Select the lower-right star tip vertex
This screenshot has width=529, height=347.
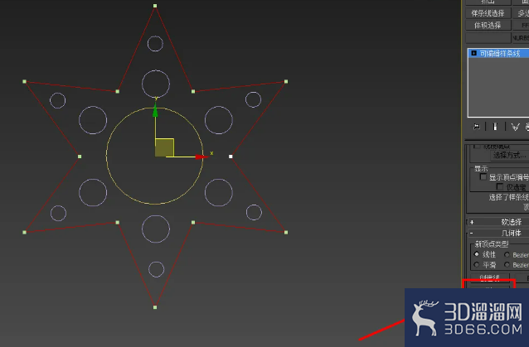286,232
